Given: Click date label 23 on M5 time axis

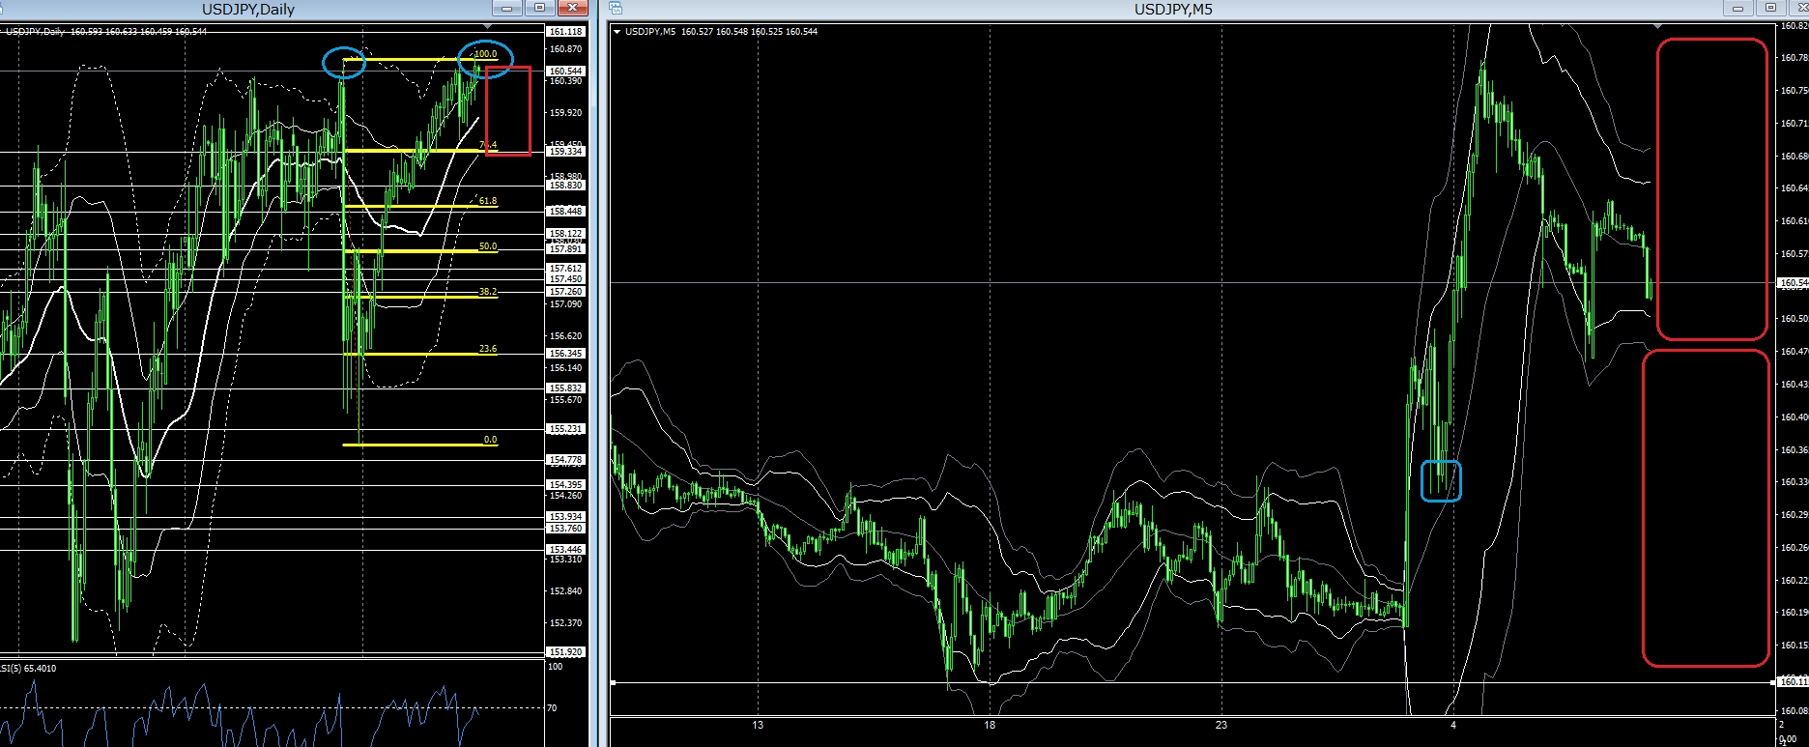Looking at the screenshot, I should tap(1221, 725).
